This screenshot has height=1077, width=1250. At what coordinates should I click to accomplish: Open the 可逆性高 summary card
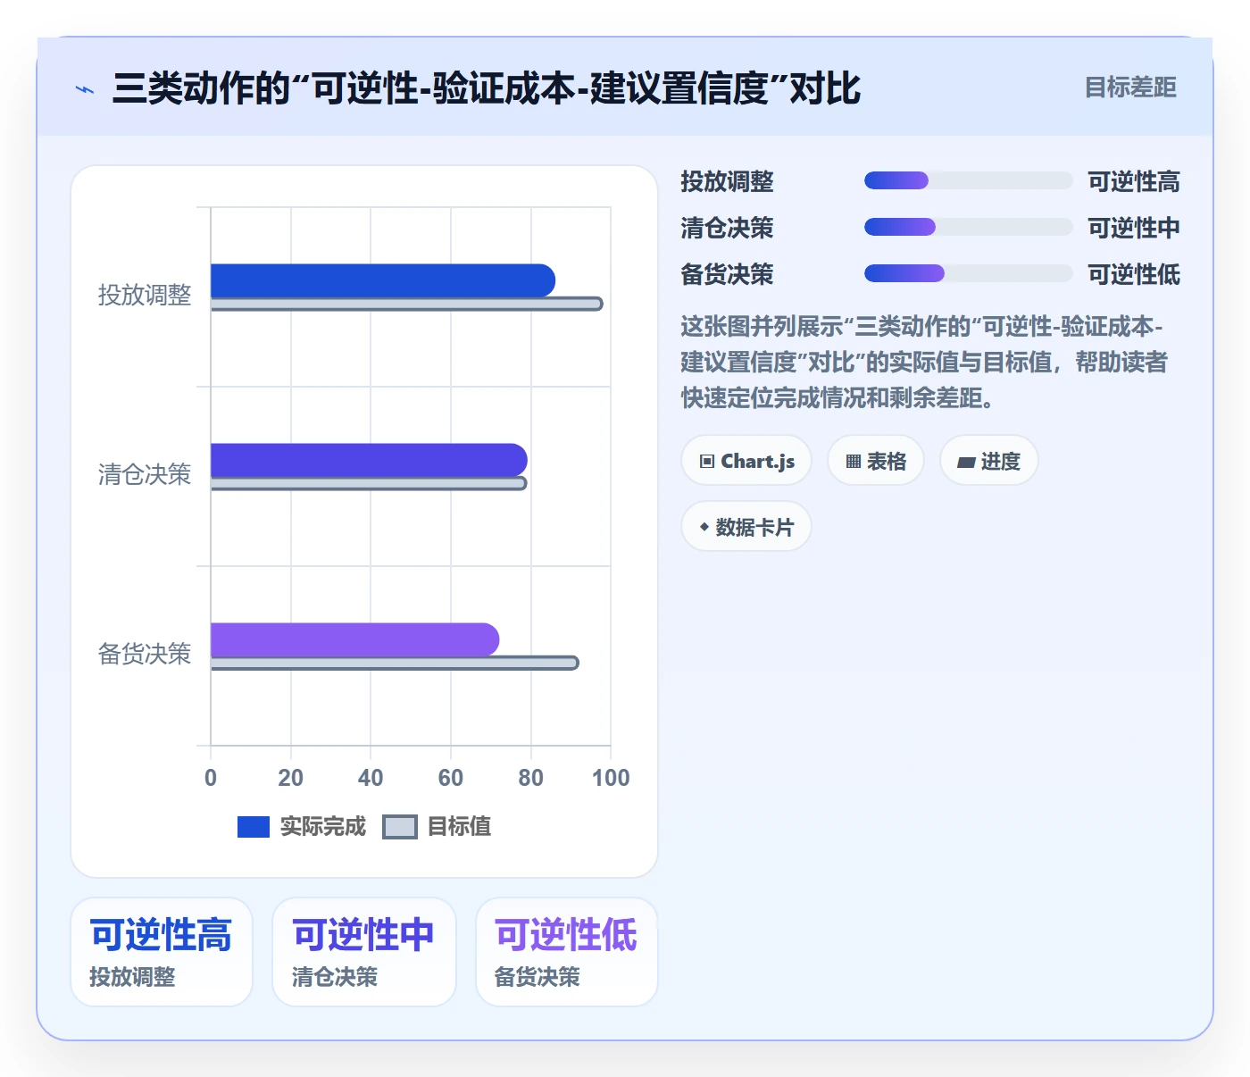pos(162,952)
